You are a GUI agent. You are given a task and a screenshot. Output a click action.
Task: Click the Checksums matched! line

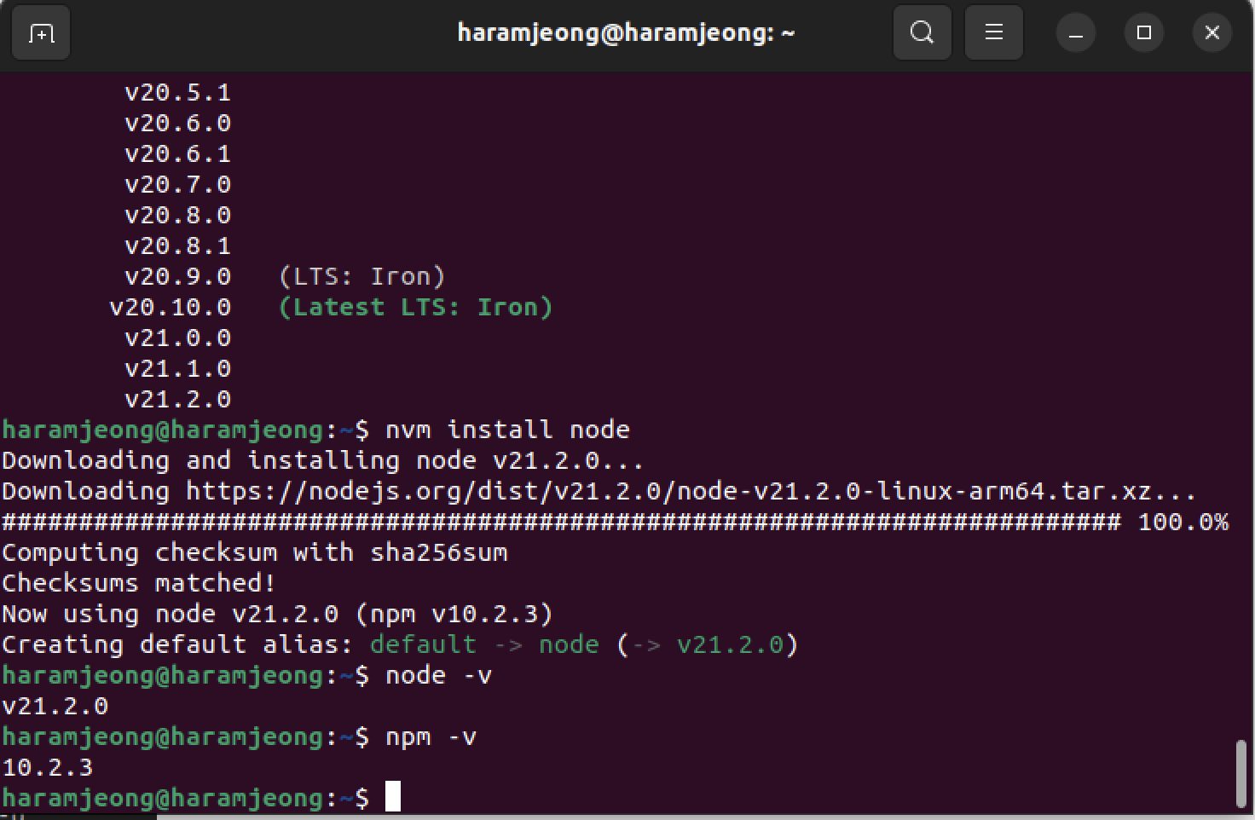pos(139,583)
